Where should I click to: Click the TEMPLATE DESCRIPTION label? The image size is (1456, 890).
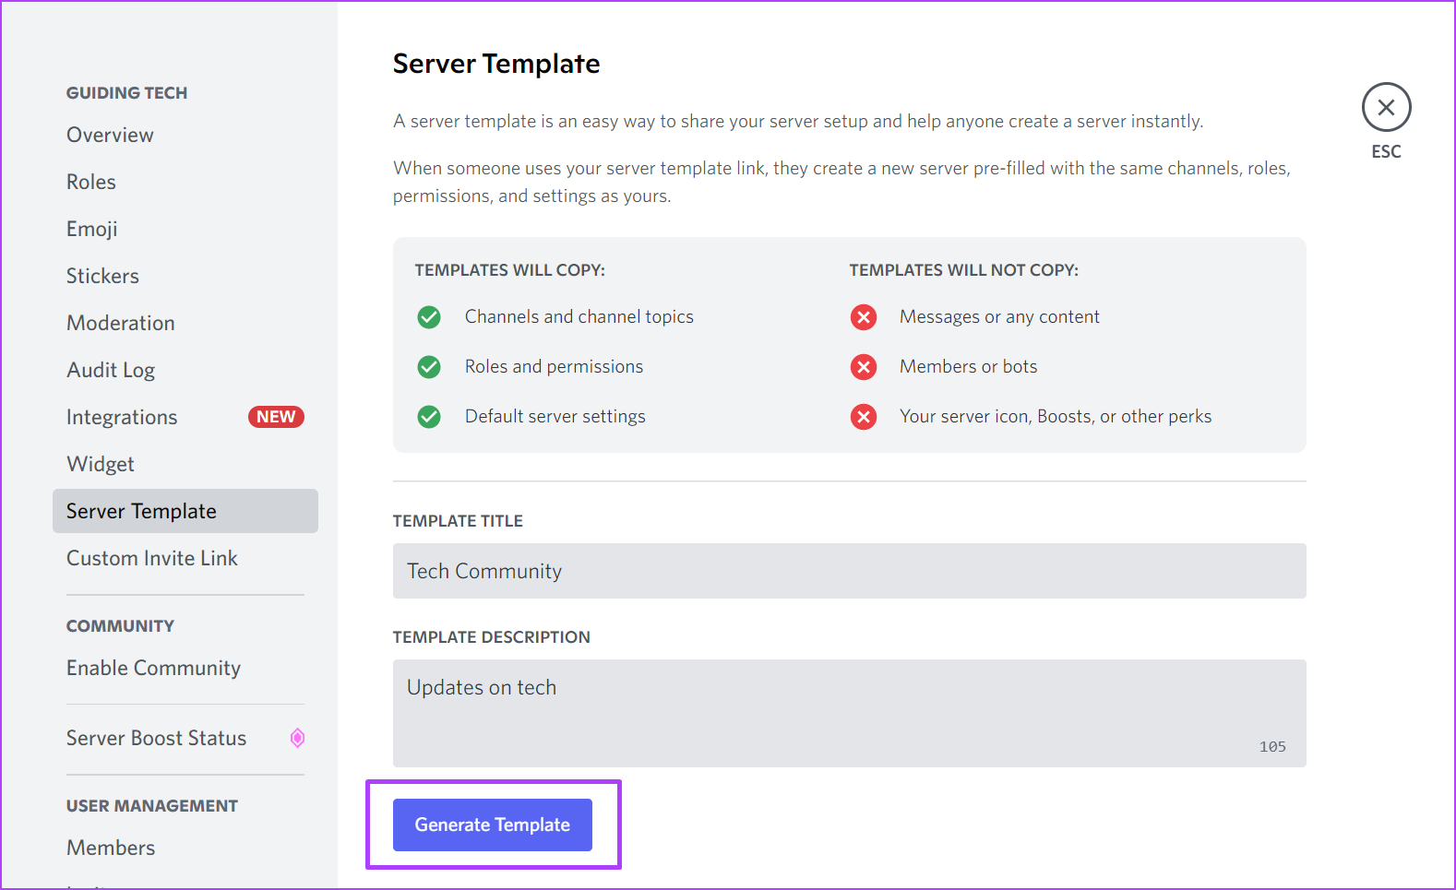tap(491, 637)
